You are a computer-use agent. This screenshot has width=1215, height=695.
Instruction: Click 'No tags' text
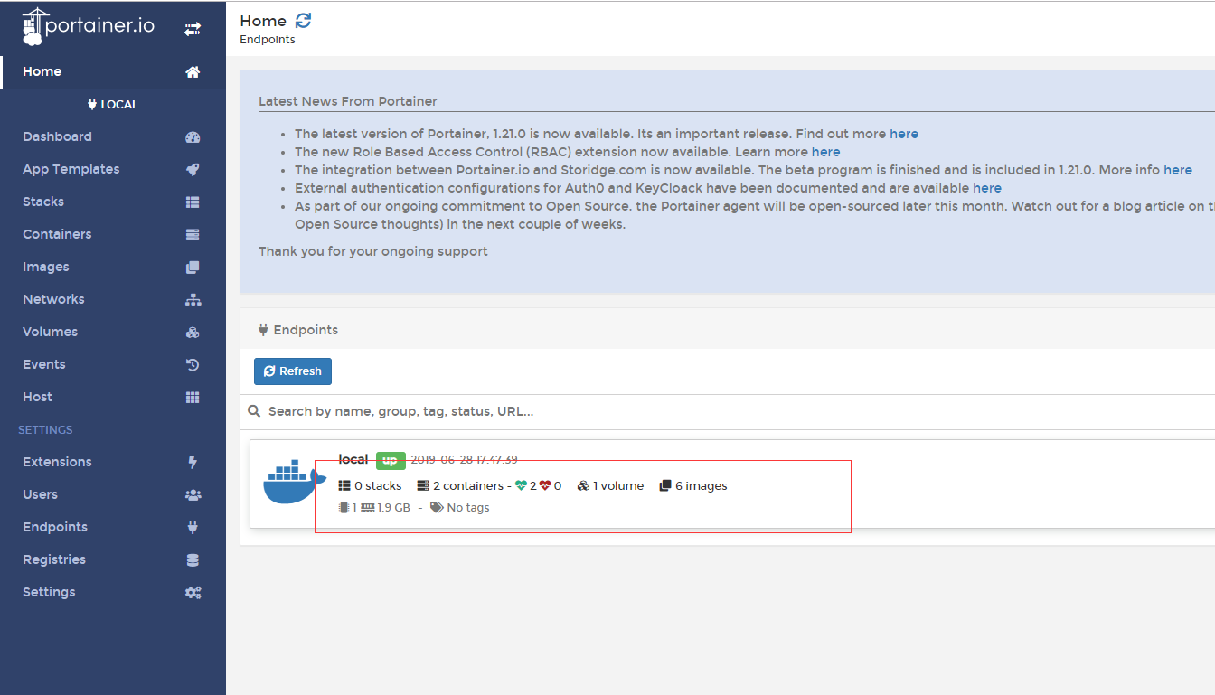coord(468,508)
